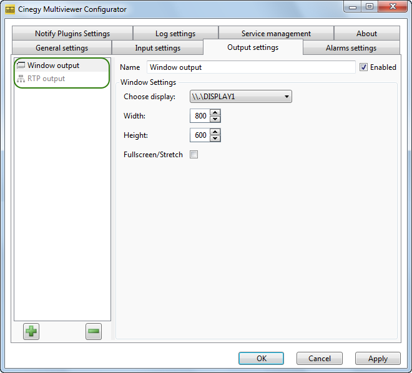Minimize the Configurator window
The width and height of the screenshot is (412, 373).
(352, 7)
